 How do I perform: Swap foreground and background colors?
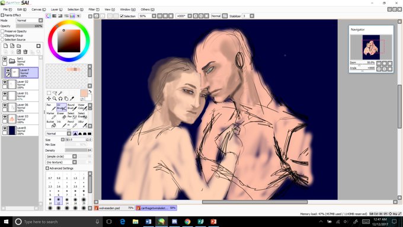tap(90, 91)
